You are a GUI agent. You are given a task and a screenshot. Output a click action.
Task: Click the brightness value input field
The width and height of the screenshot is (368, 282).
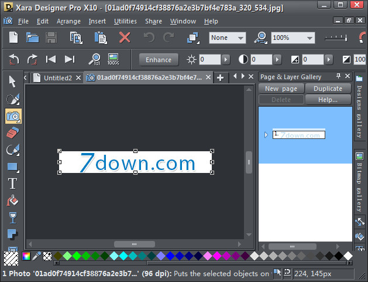coord(209,59)
